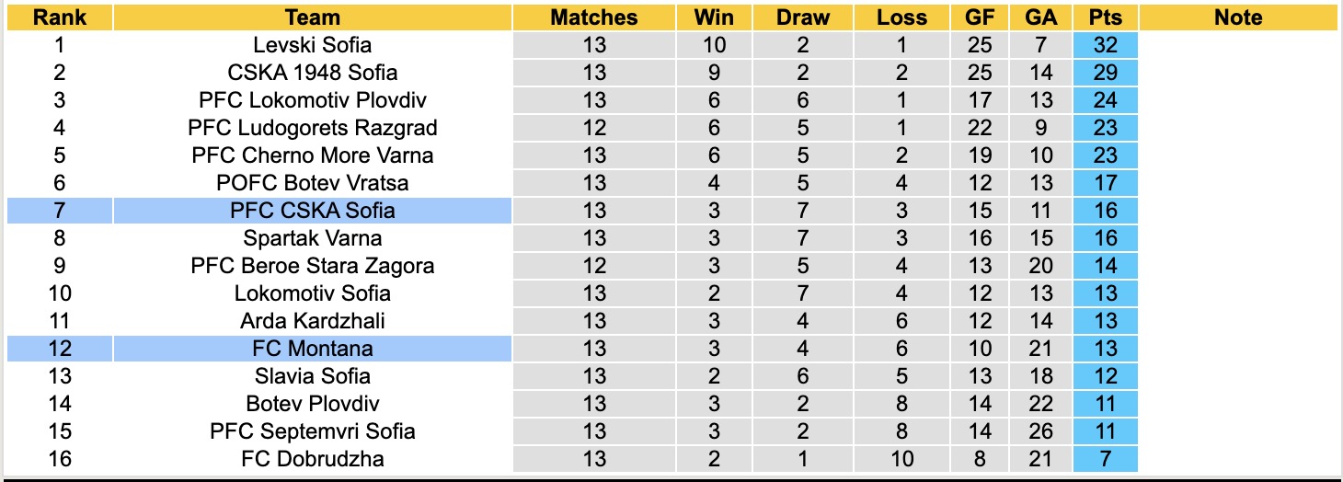Image resolution: width=1343 pixels, height=482 pixels.
Task: Click the Loss column header
Action: [901, 17]
